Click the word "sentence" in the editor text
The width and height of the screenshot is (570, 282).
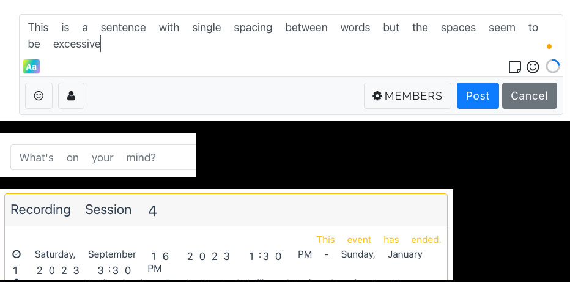[123, 28]
